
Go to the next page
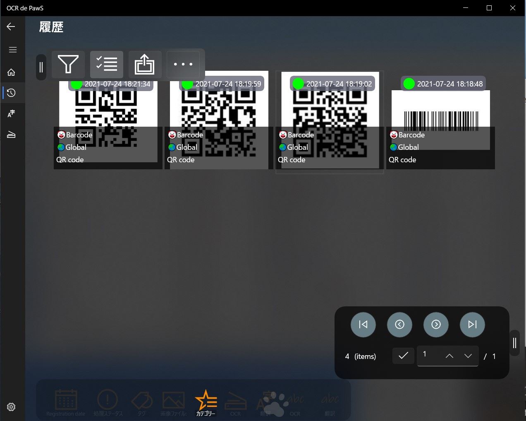click(436, 325)
